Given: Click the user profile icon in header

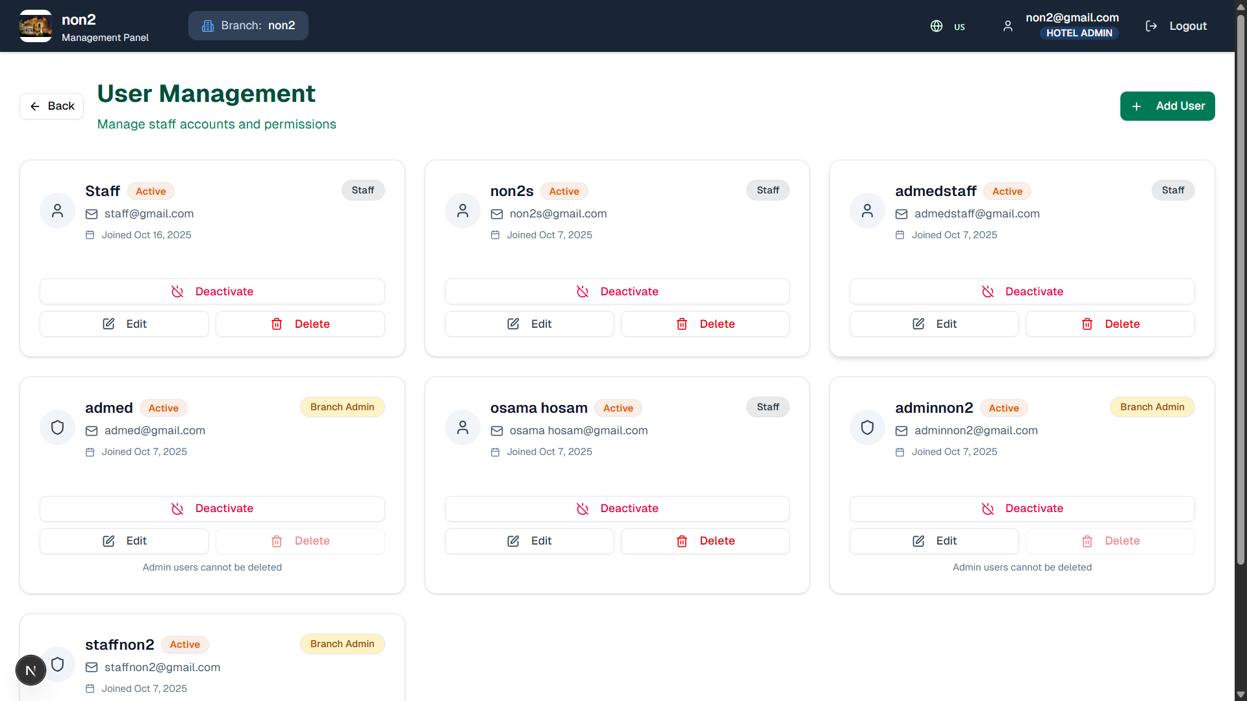Looking at the screenshot, I should [x=1007, y=26].
